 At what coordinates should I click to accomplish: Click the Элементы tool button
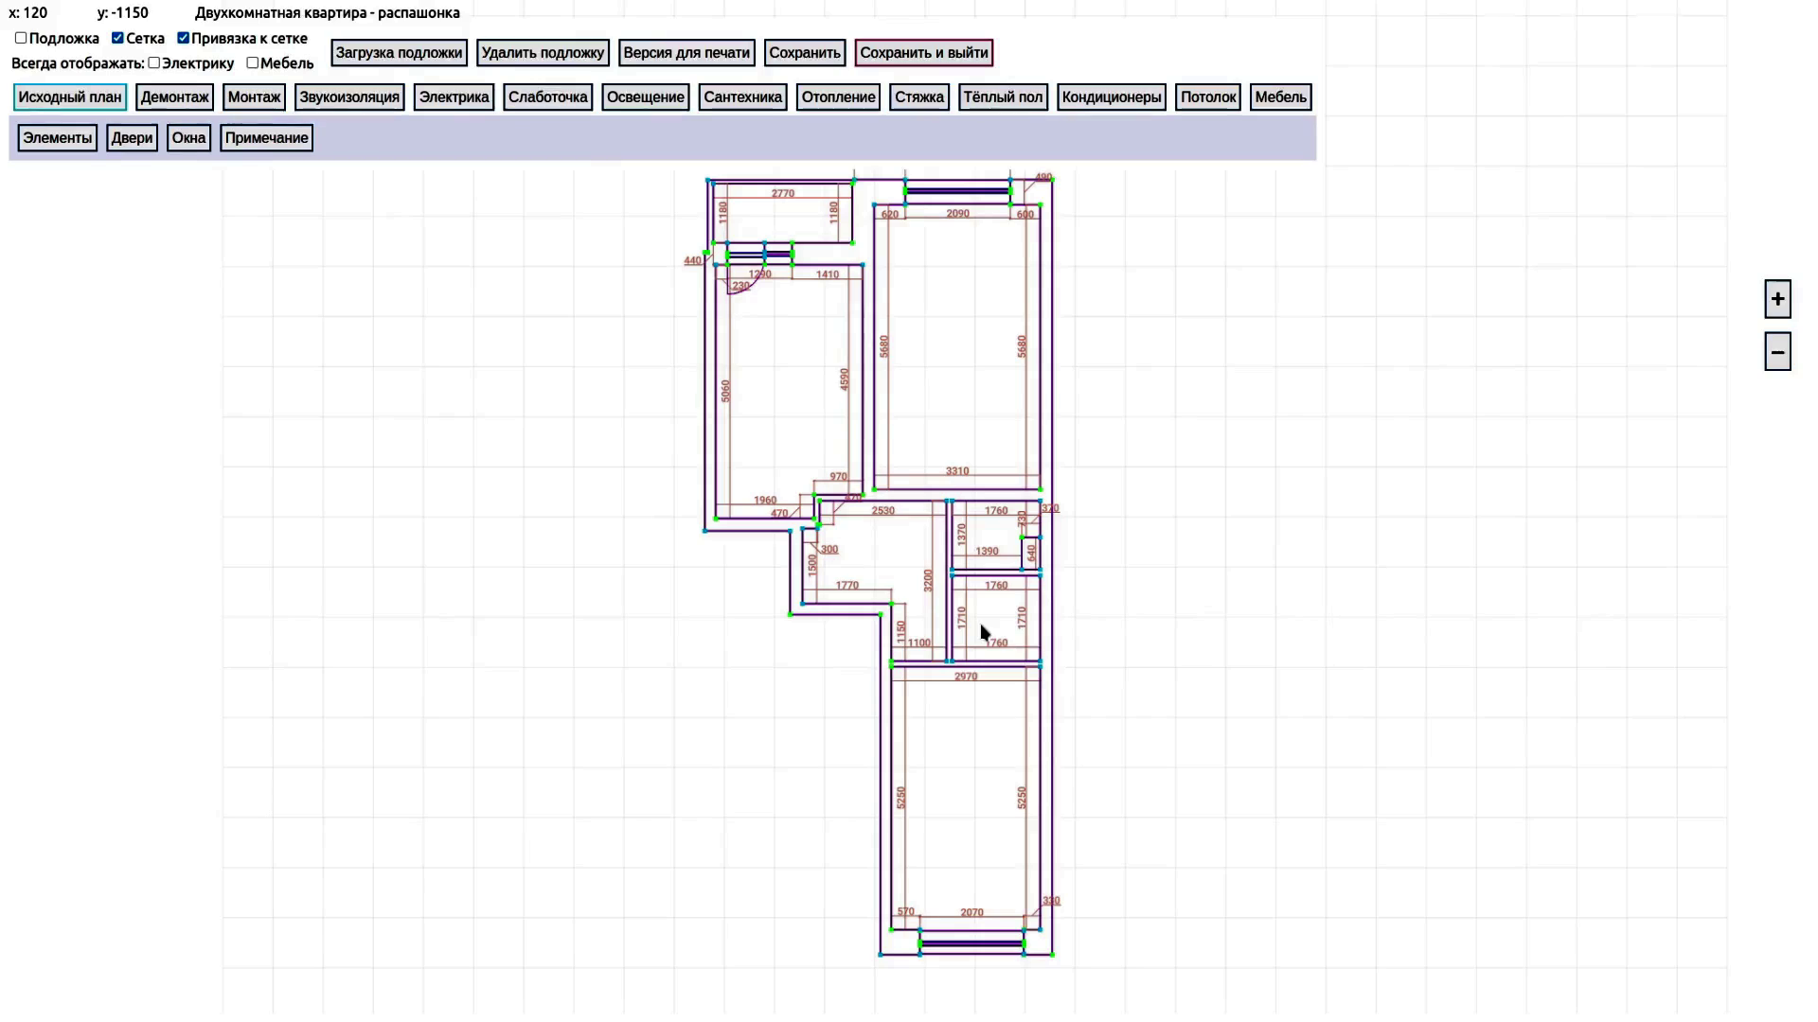click(x=57, y=138)
